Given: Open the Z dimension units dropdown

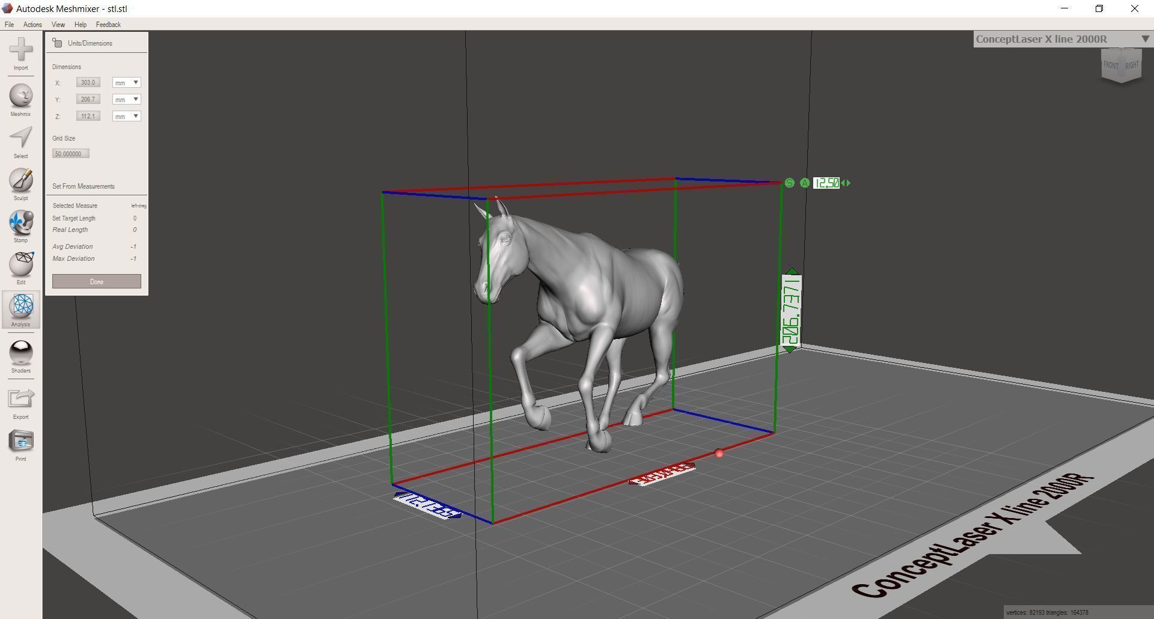Looking at the screenshot, I should (126, 116).
